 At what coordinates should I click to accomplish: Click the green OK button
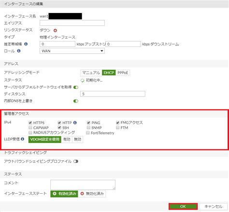pyautogui.click(x=183, y=207)
